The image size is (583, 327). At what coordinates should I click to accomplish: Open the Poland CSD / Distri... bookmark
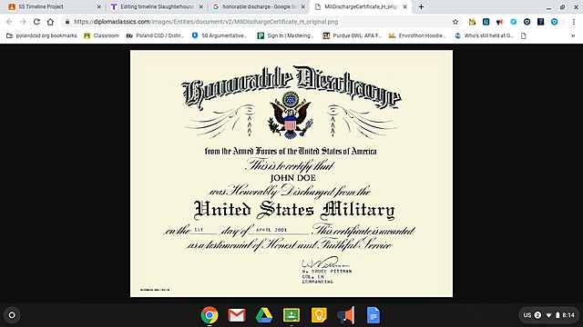pos(156,35)
